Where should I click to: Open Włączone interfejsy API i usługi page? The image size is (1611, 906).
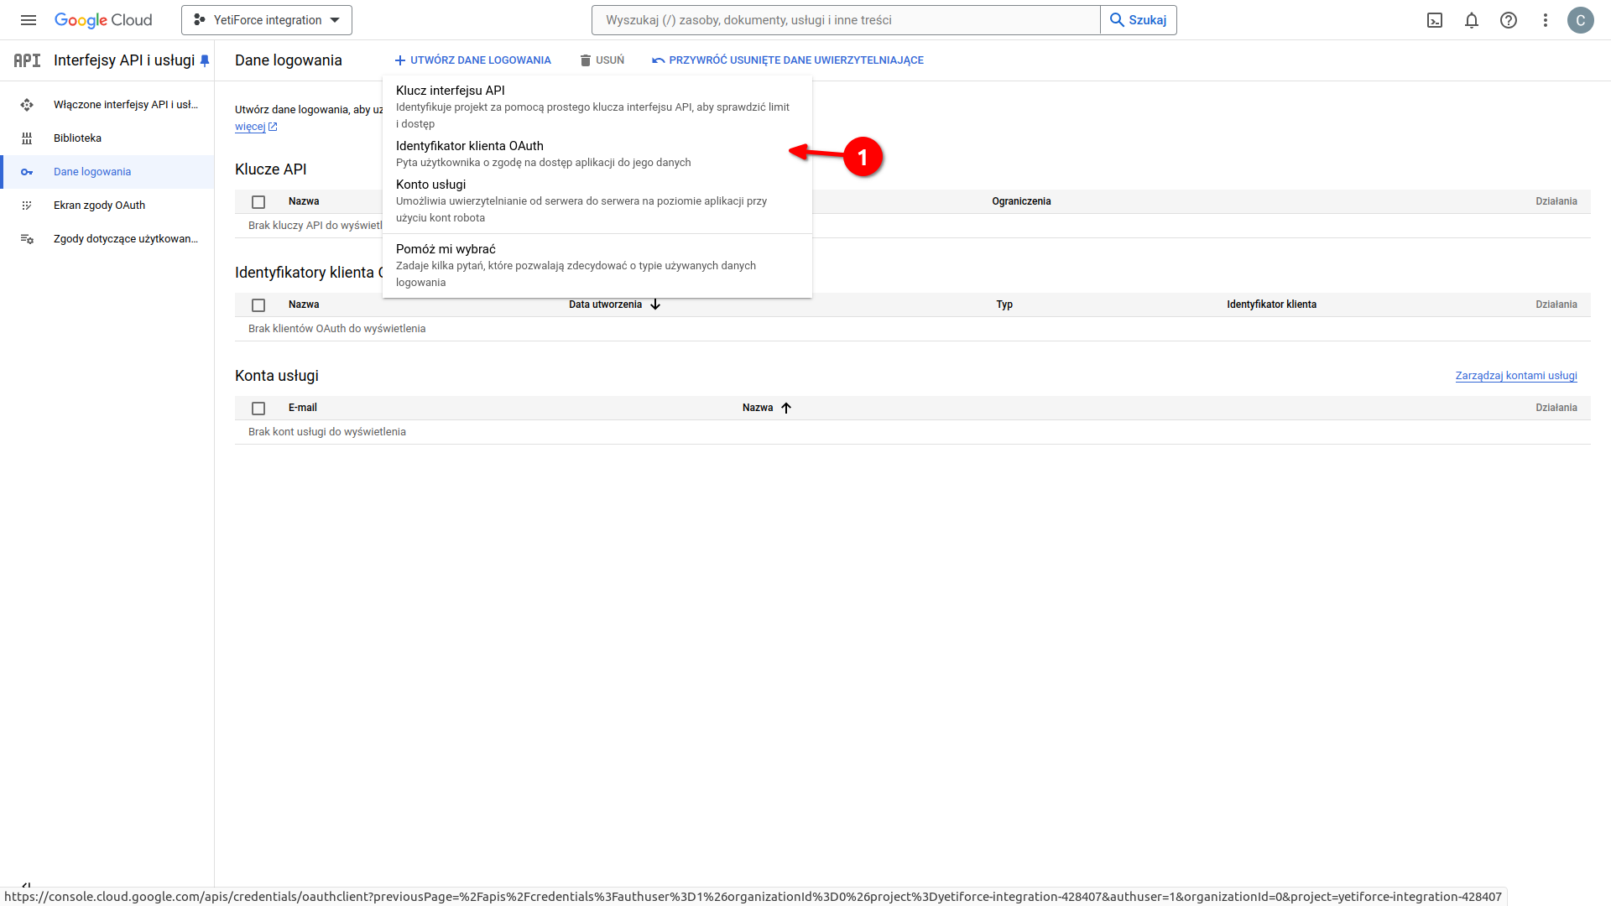(x=107, y=105)
